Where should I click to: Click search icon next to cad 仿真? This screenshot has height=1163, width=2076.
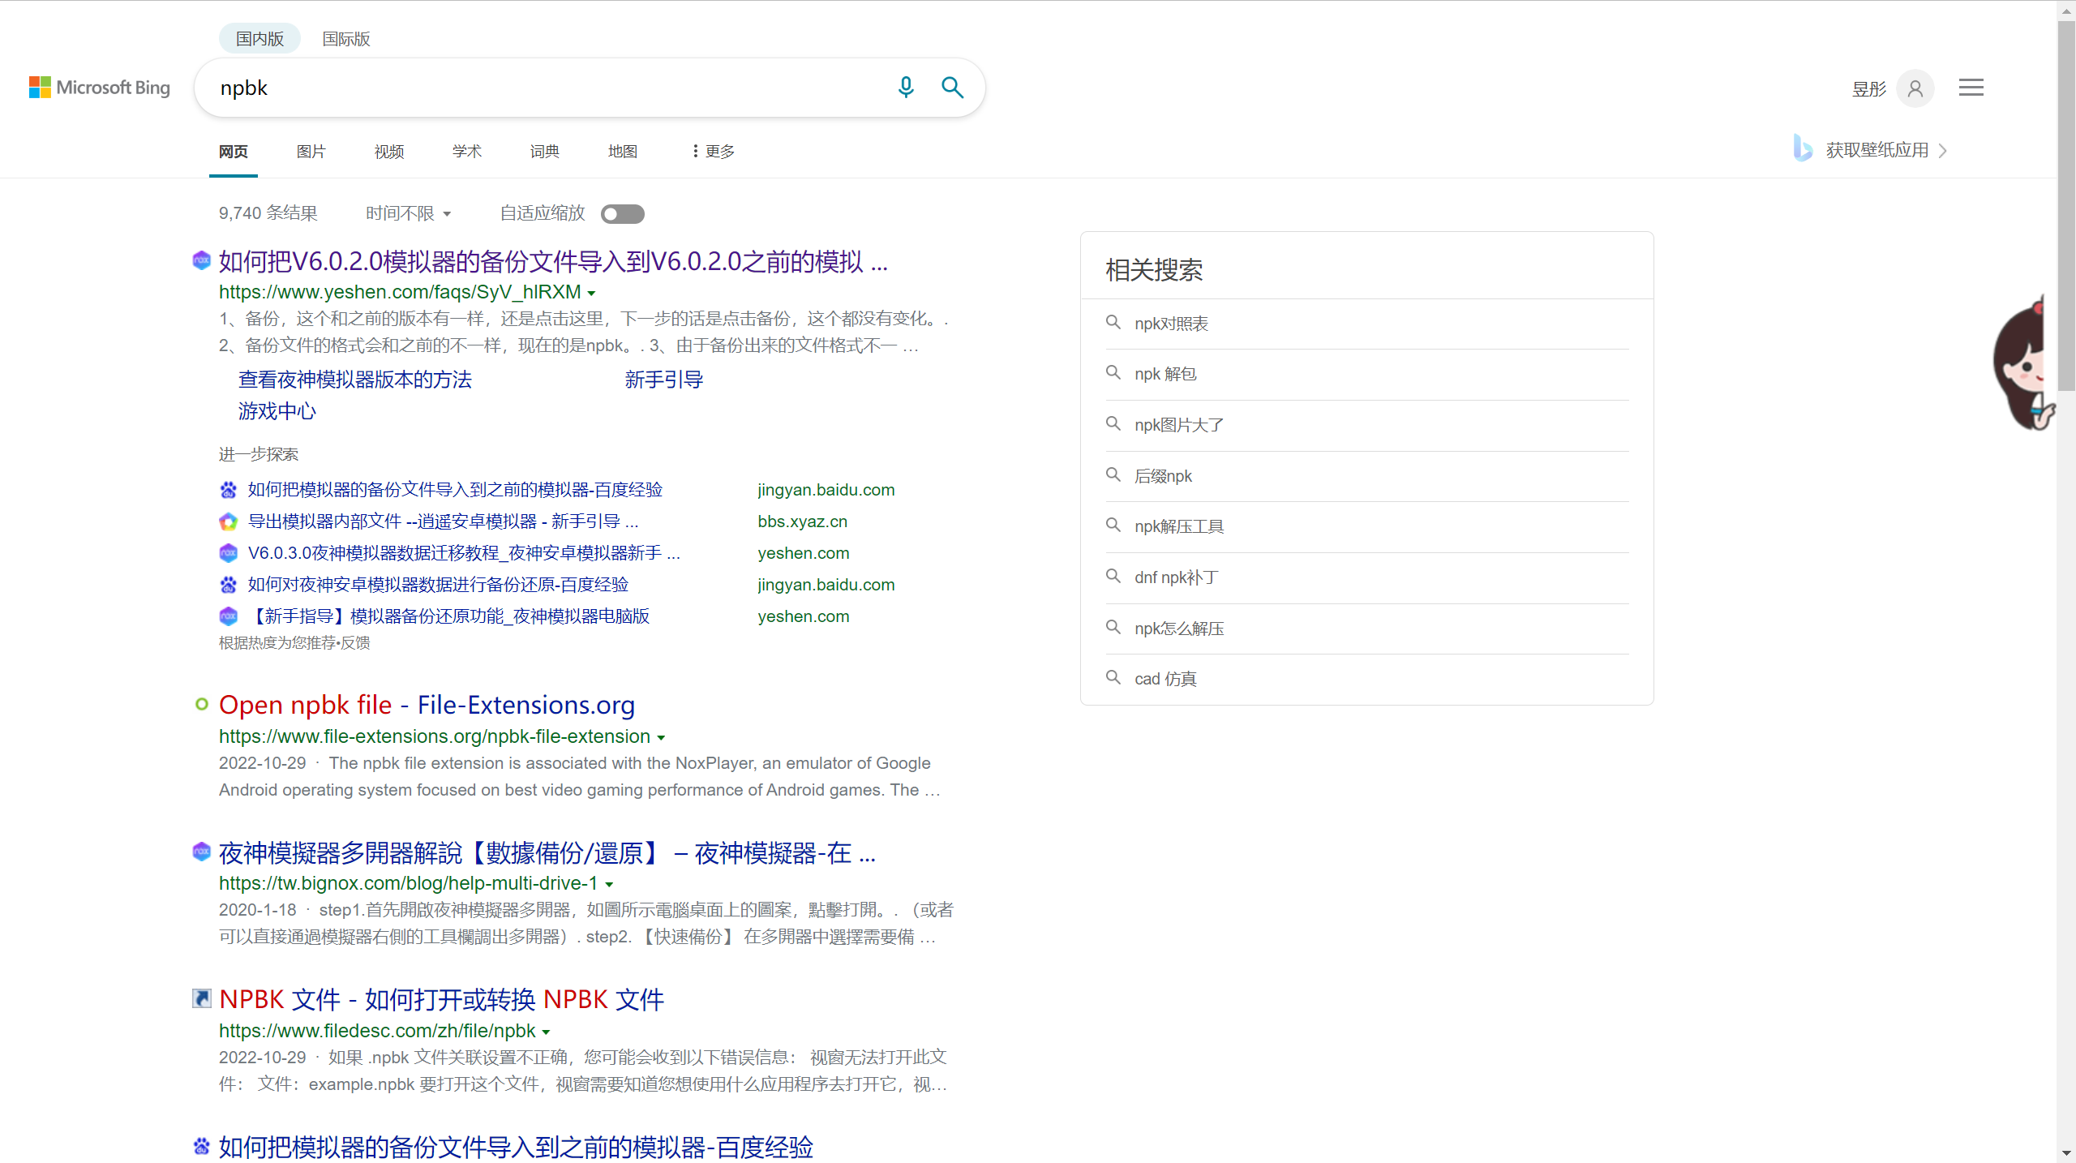1113,677
